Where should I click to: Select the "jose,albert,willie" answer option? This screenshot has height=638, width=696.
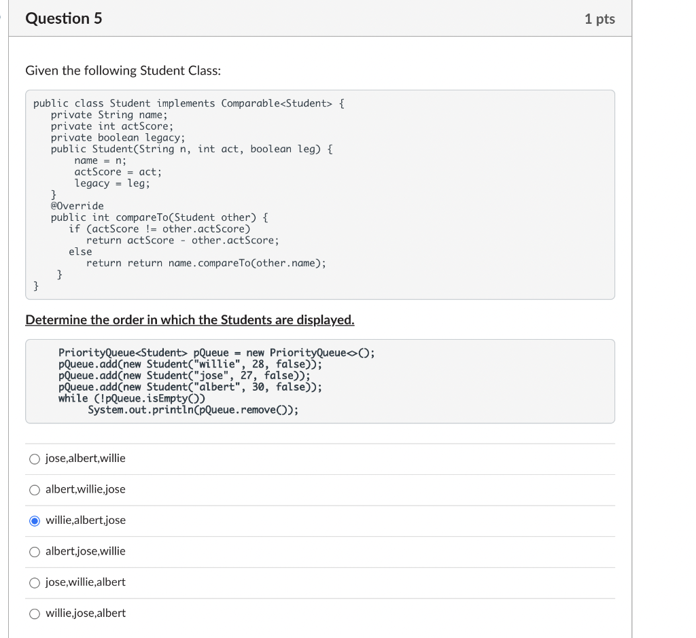(x=35, y=459)
